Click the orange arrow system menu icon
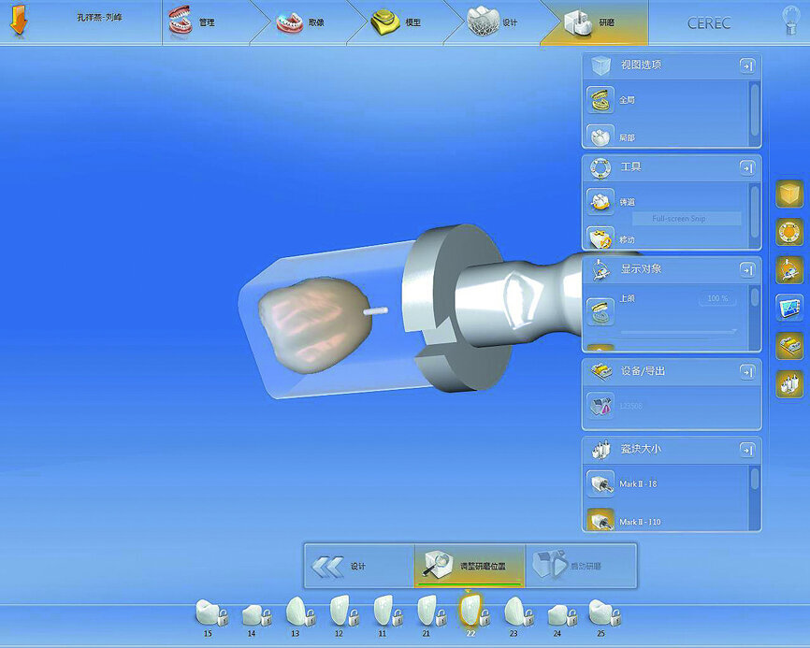The height and width of the screenshot is (648, 810). 19,22
